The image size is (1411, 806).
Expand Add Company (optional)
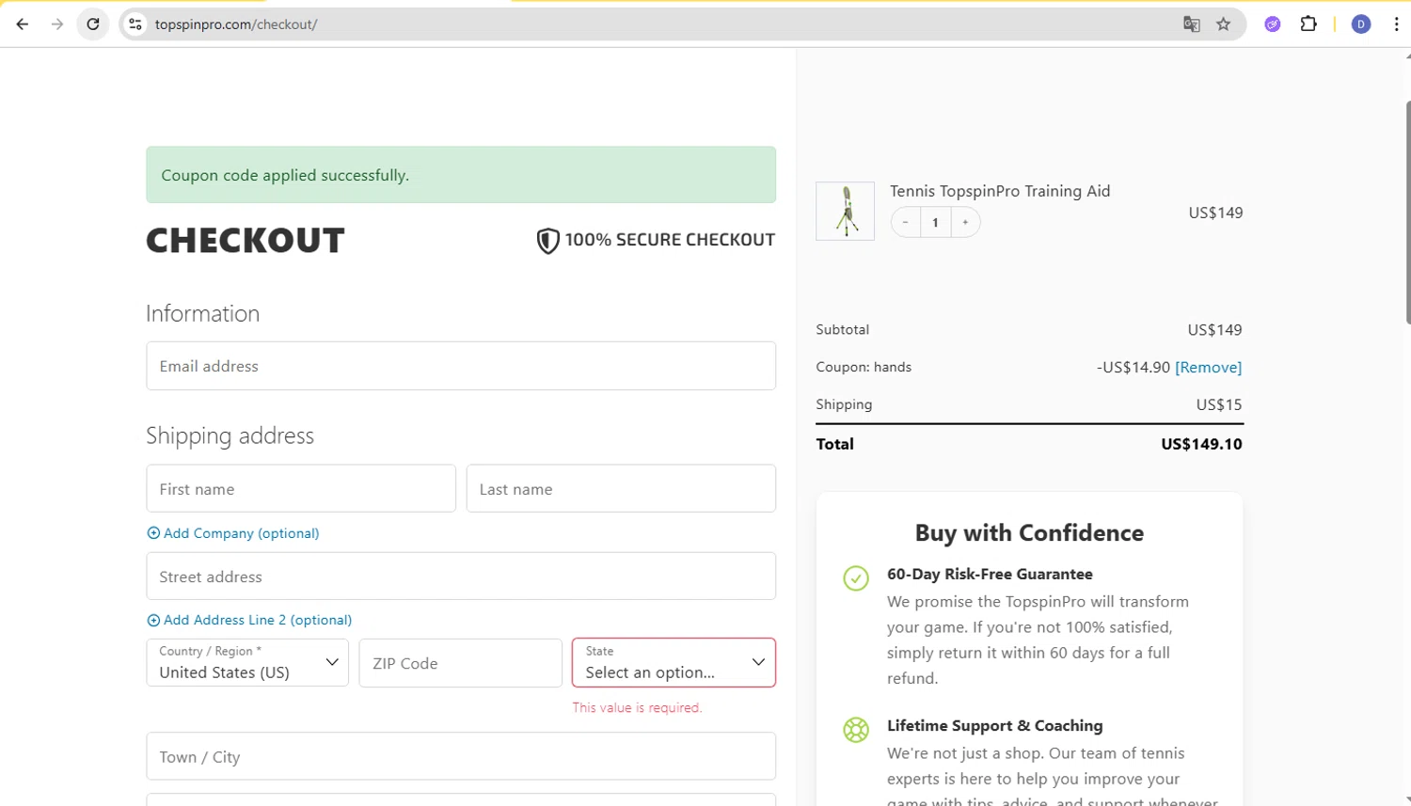click(233, 533)
